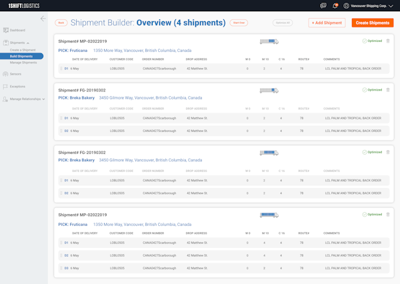Click the user account avatar icon
The height and width of the screenshot is (284, 400).
(x=346, y=5)
